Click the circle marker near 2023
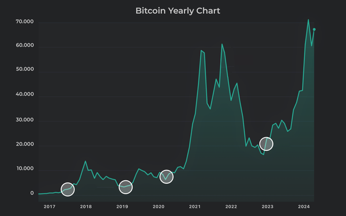Image resolution: width=346 pixels, height=216 pixels. point(266,144)
